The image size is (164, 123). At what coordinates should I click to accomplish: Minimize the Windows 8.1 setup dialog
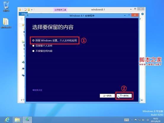pyautogui.click(x=125, y=15)
